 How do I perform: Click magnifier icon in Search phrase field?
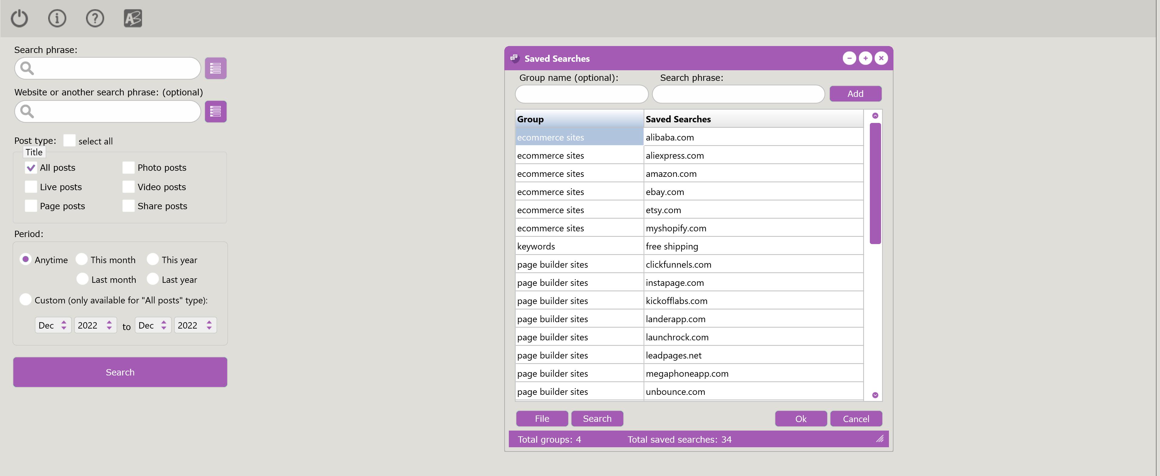pyautogui.click(x=27, y=68)
